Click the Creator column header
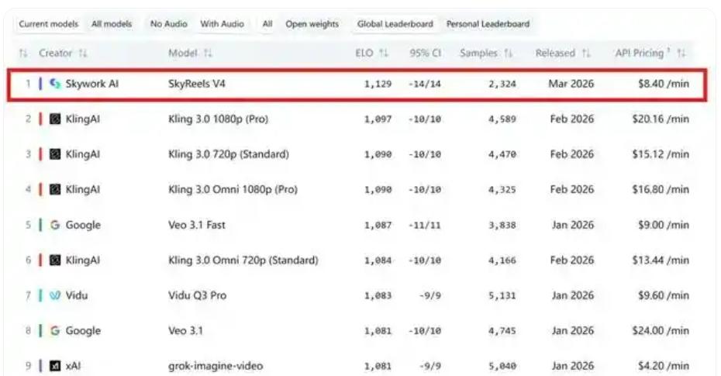The image size is (721, 376). tap(55, 53)
